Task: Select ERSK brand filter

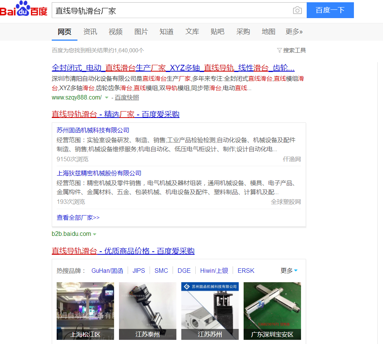Action: click(246, 271)
